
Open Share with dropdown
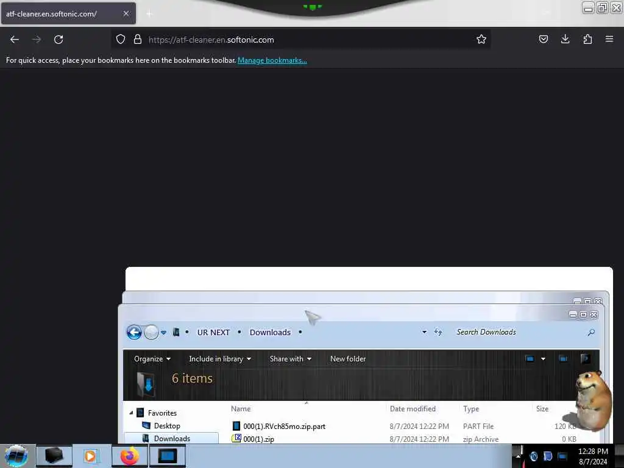(x=290, y=359)
